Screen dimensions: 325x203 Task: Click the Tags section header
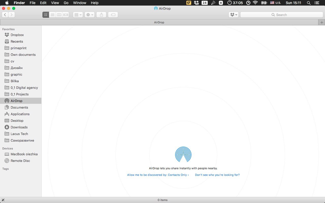pos(6,169)
